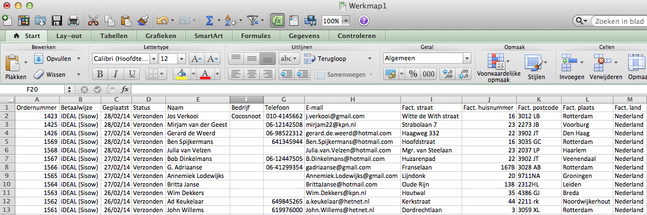Switch to the Formules tab
647x215 pixels.
[x=256, y=36]
